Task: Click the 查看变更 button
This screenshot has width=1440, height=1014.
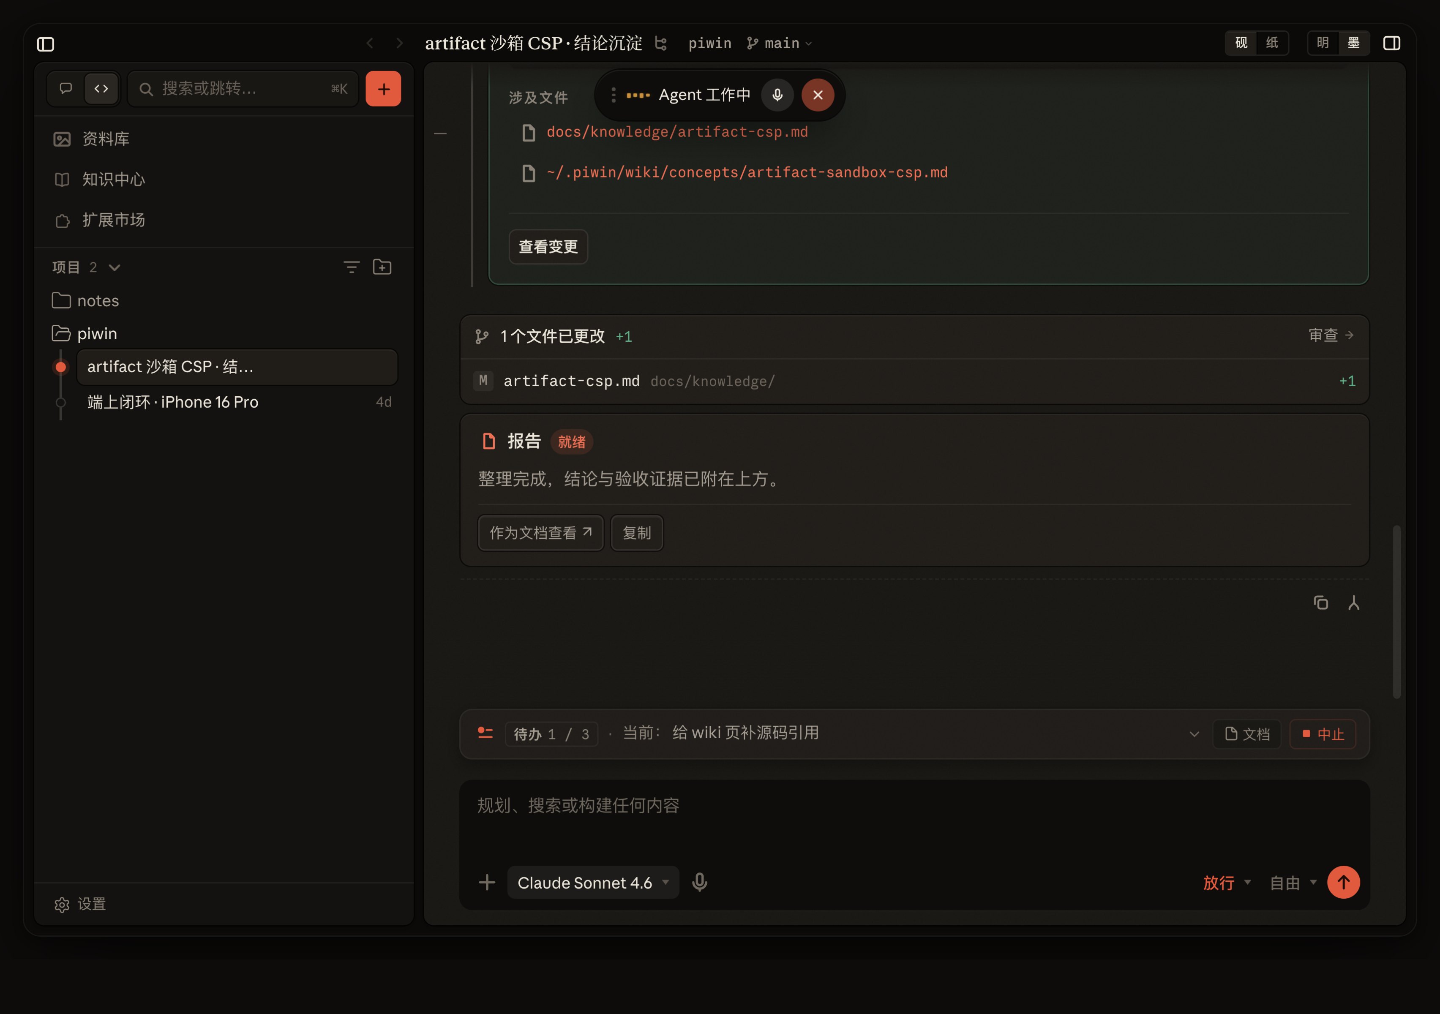Action: [548, 247]
